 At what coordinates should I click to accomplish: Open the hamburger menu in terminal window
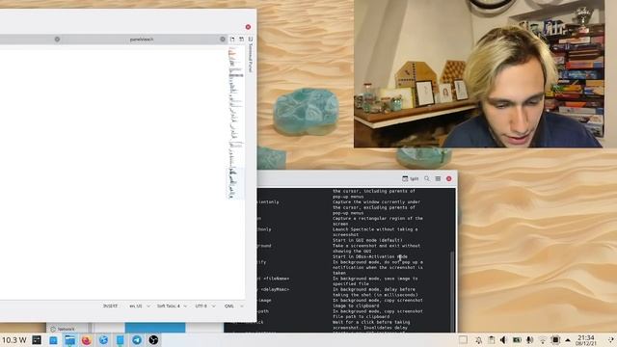(x=438, y=179)
